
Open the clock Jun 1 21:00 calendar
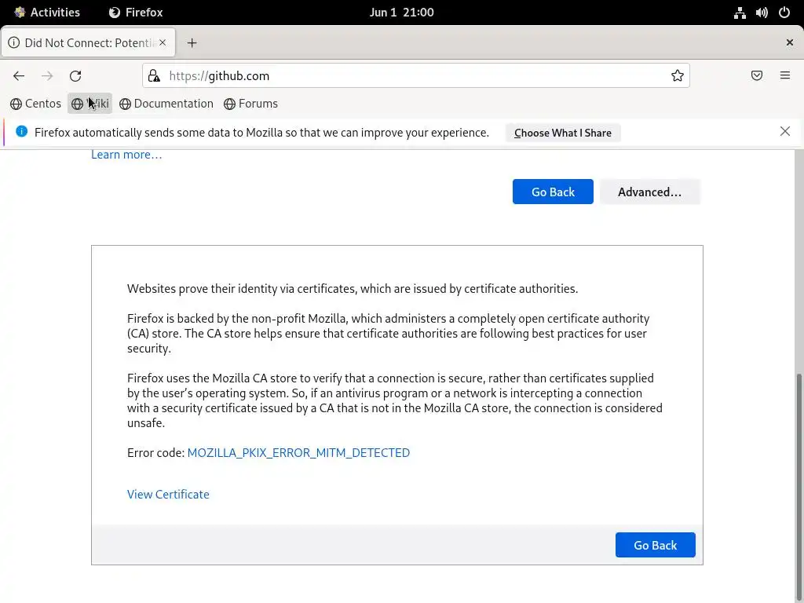401,13
